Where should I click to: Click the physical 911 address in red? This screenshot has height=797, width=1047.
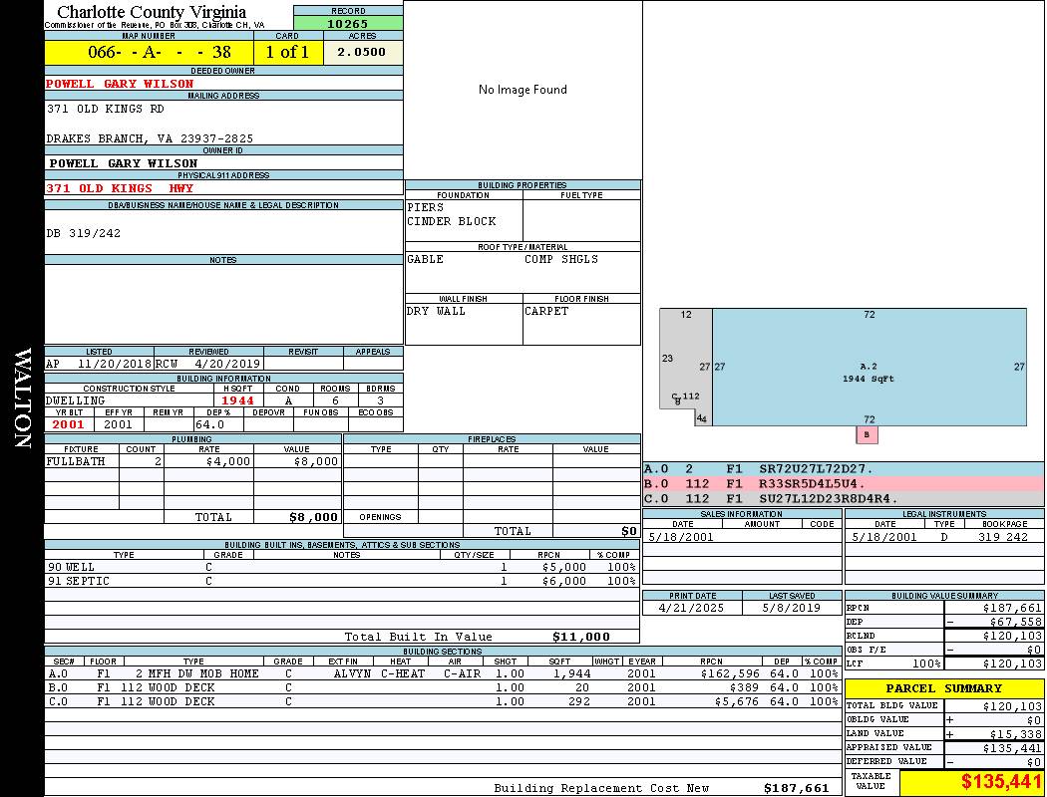click(x=121, y=188)
